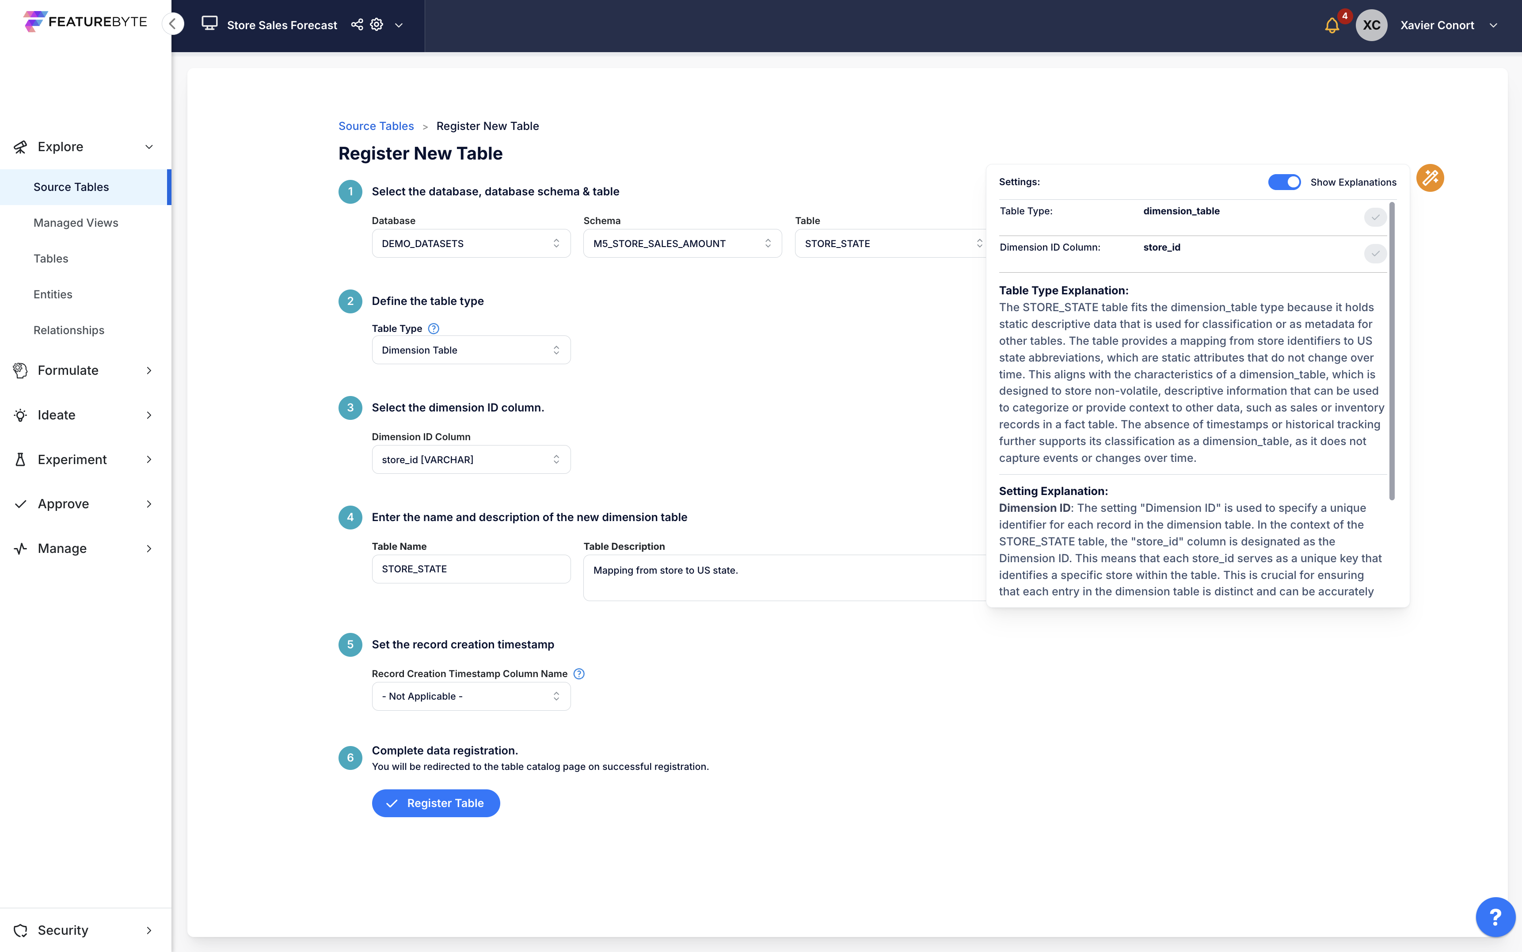Accept the dimension_table Table Type suggestion checkmark
The height and width of the screenshot is (952, 1522).
[x=1375, y=217]
